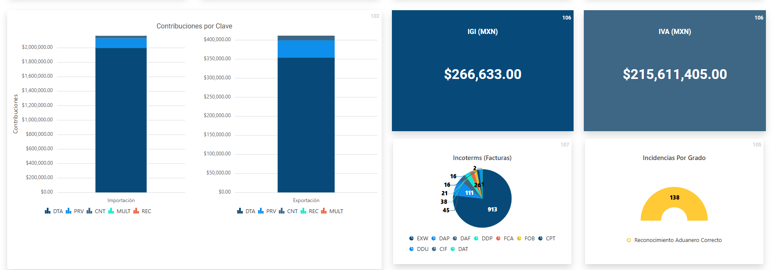Click the Contribuciones por Clave title

[x=194, y=26]
